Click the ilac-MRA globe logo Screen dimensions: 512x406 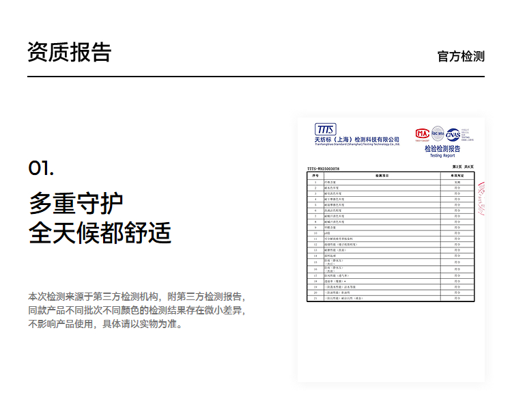click(x=438, y=134)
